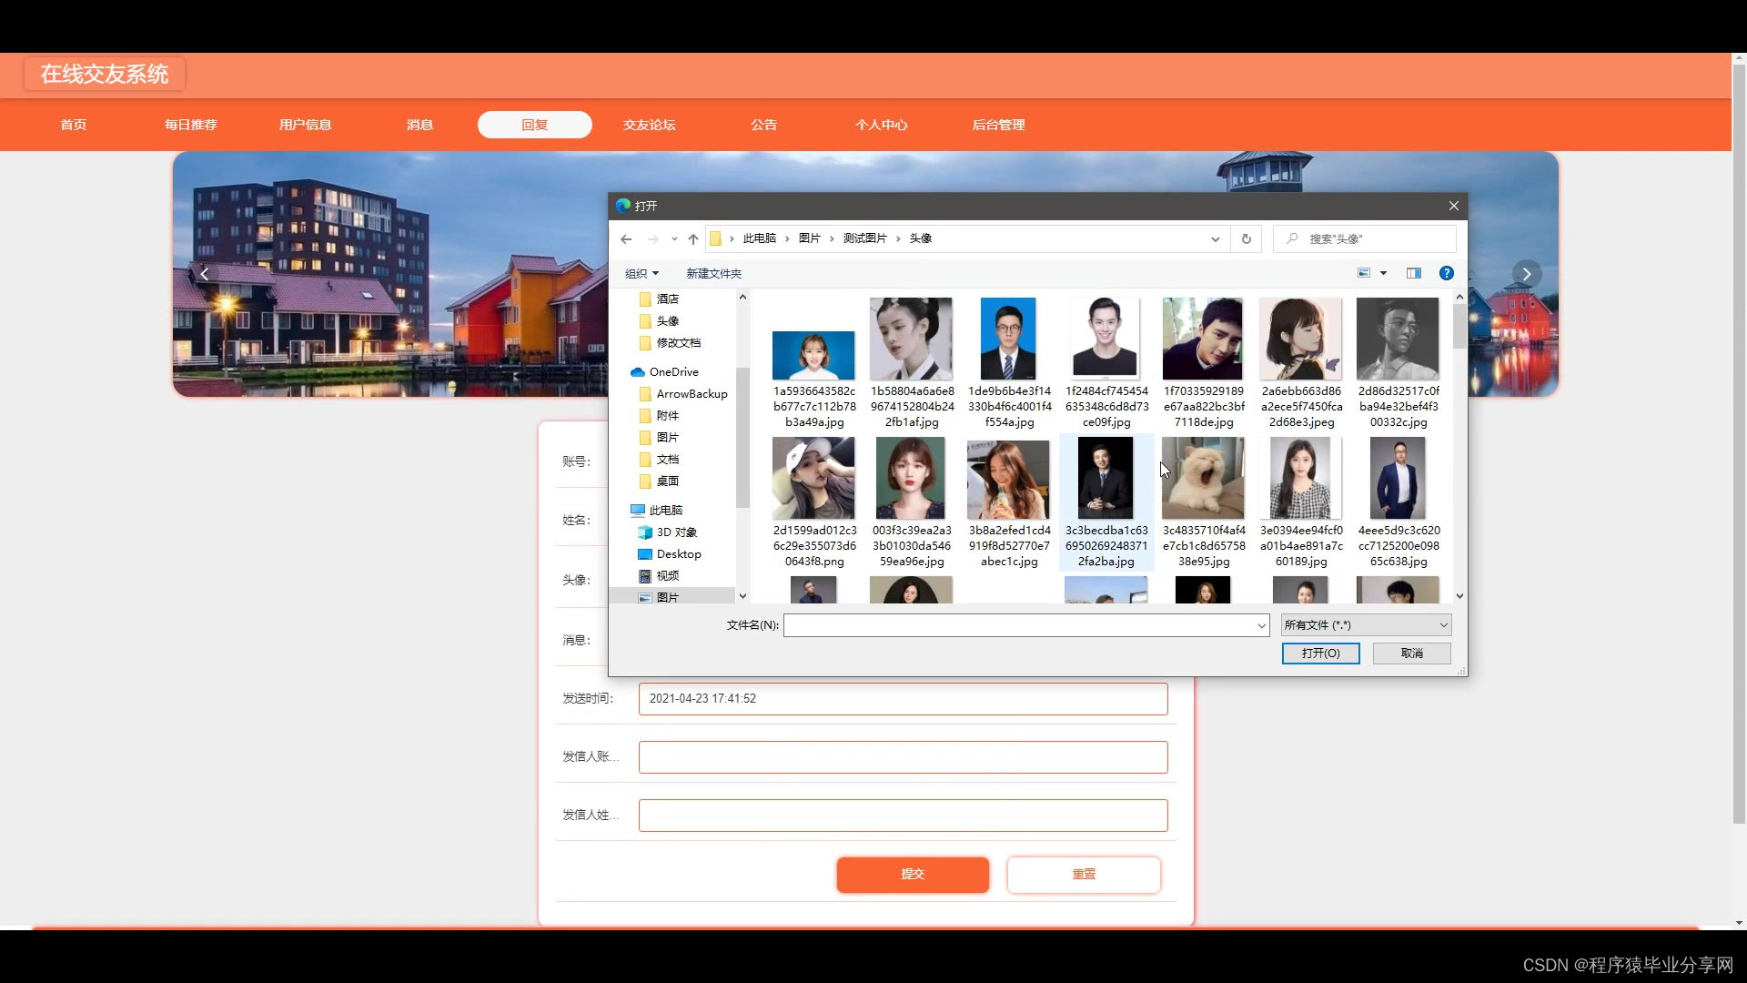The height and width of the screenshot is (983, 1747).
Task: Click the change view layout icon
Action: click(x=1364, y=273)
